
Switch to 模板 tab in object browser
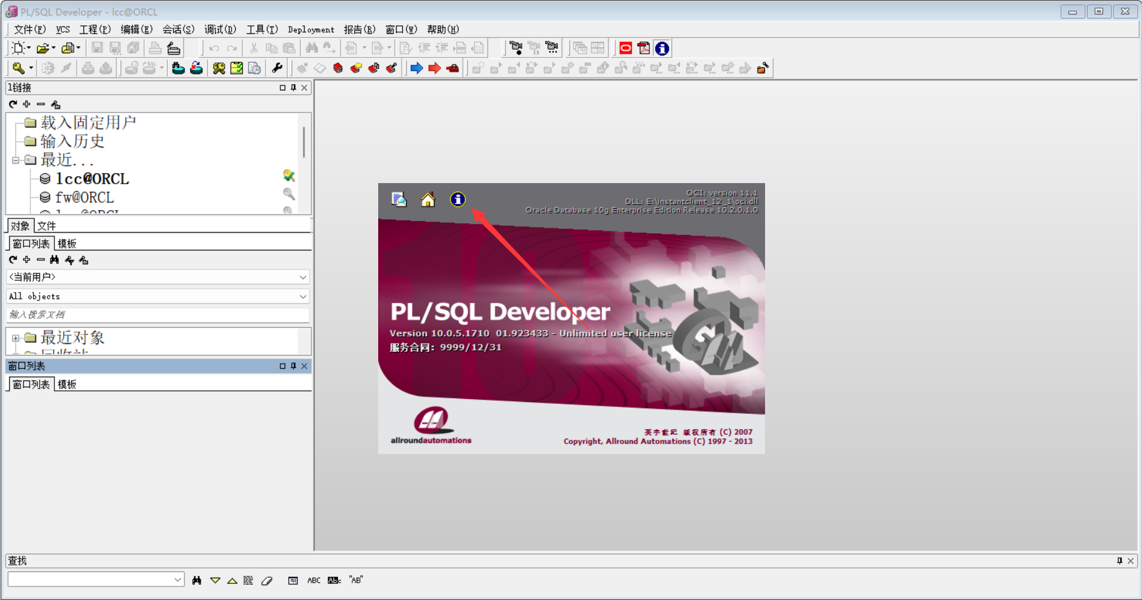[x=67, y=244]
